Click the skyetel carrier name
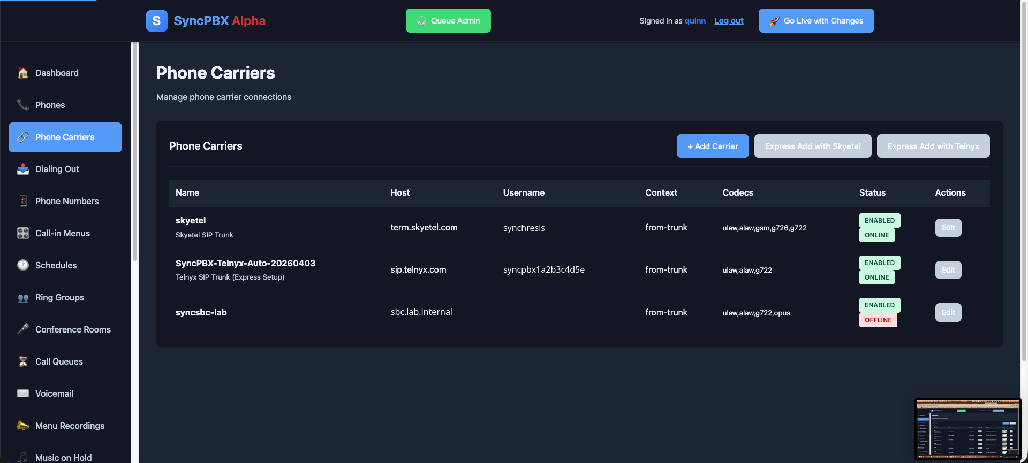This screenshot has width=1028, height=463. click(191, 220)
